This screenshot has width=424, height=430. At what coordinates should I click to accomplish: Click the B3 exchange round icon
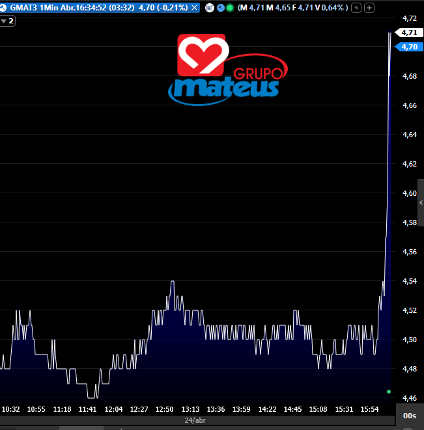pyautogui.click(x=210, y=8)
